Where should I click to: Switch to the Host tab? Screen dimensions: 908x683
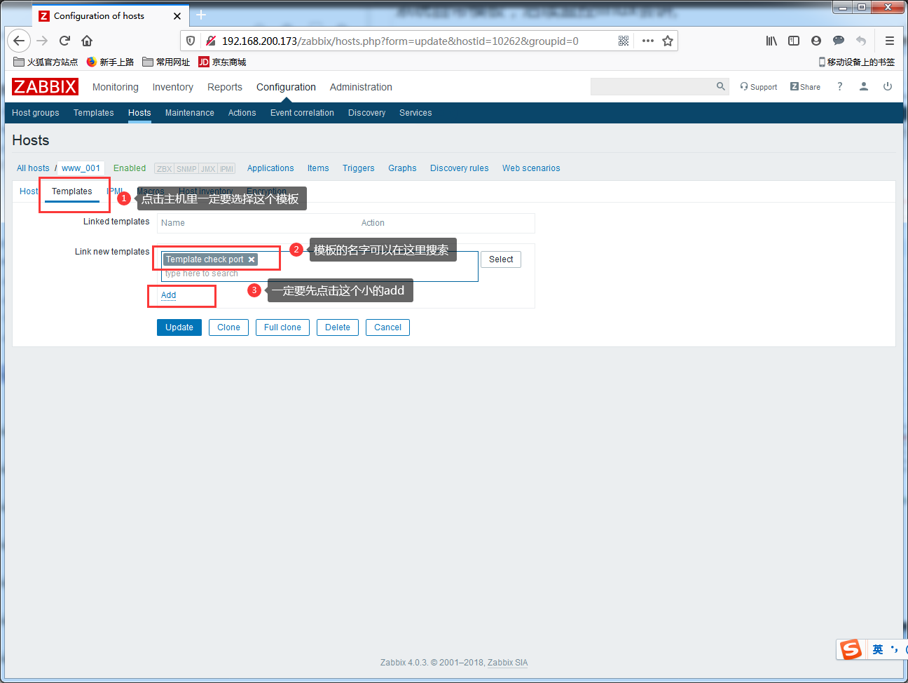[29, 191]
